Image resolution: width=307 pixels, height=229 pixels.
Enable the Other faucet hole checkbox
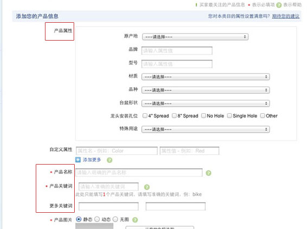[263, 116]
